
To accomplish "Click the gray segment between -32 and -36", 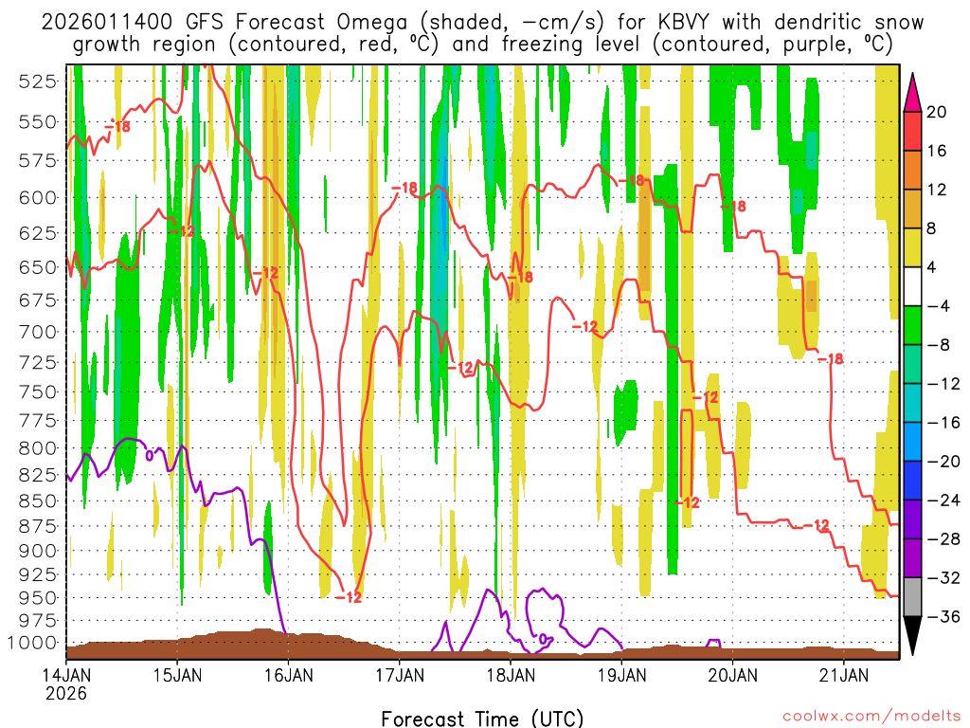I will tap(912, 597).
